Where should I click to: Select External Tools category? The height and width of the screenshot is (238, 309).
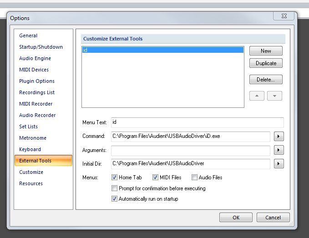[43, 161]
